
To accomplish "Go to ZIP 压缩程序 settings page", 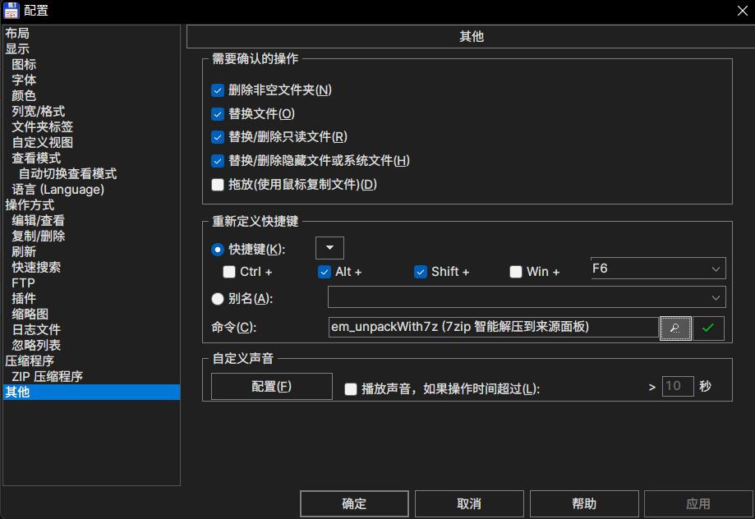I will coord(47,376).
